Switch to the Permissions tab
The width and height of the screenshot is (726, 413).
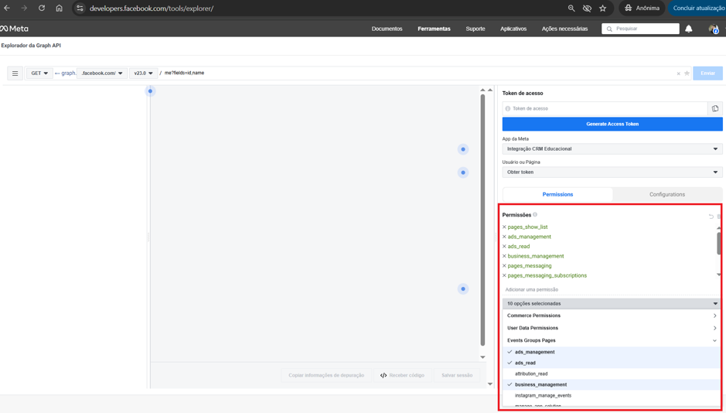pyautogui.click(x=557, y=194)
